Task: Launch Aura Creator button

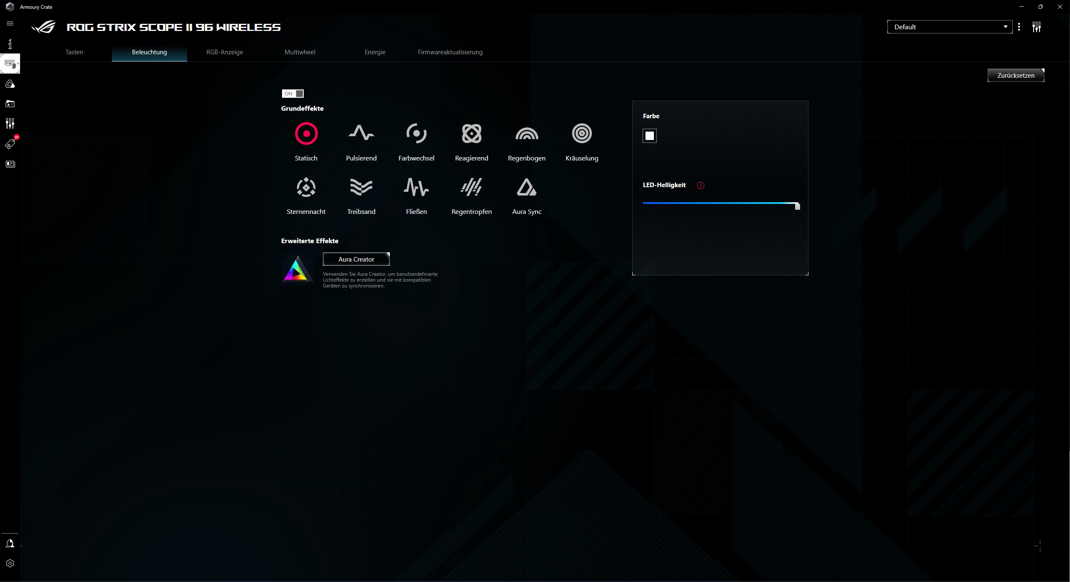Action: (356, 259)
